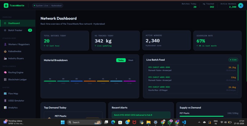Show hidden system tray icons

point(199,122)
